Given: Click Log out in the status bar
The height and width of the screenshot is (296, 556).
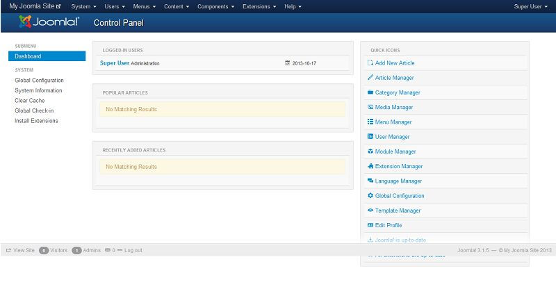Looking at the screenshot, I should [x=133, y=250].
